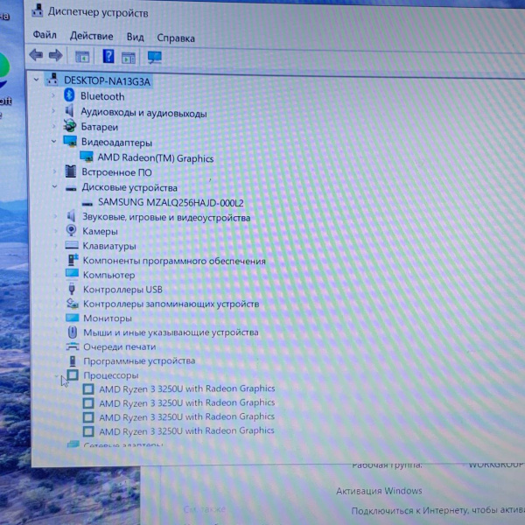Image resolution: width=525 pixels, height=525 pixels.
Task: Click the Bluetooth category icon
Action: 69,95
